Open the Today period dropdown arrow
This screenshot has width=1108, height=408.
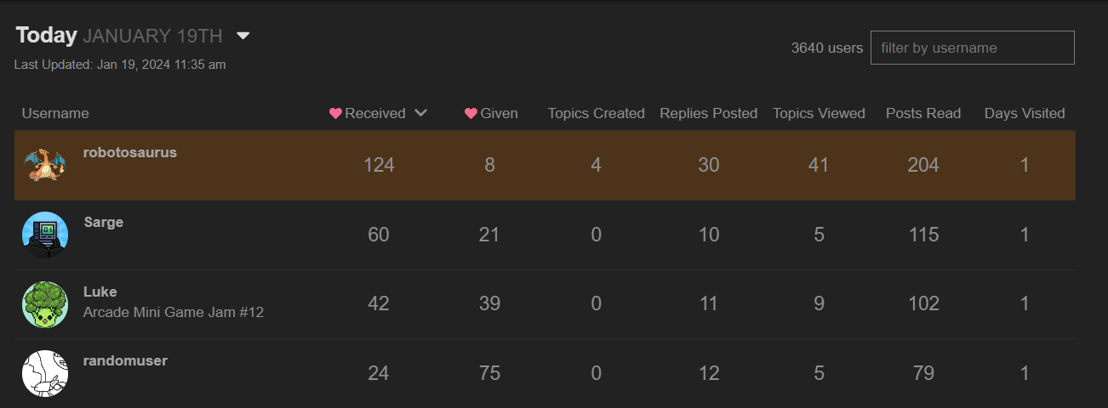(x=243, y=36)
